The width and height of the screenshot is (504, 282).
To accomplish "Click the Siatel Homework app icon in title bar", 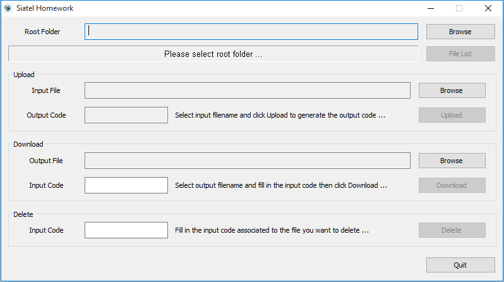I will pos(8,8).
